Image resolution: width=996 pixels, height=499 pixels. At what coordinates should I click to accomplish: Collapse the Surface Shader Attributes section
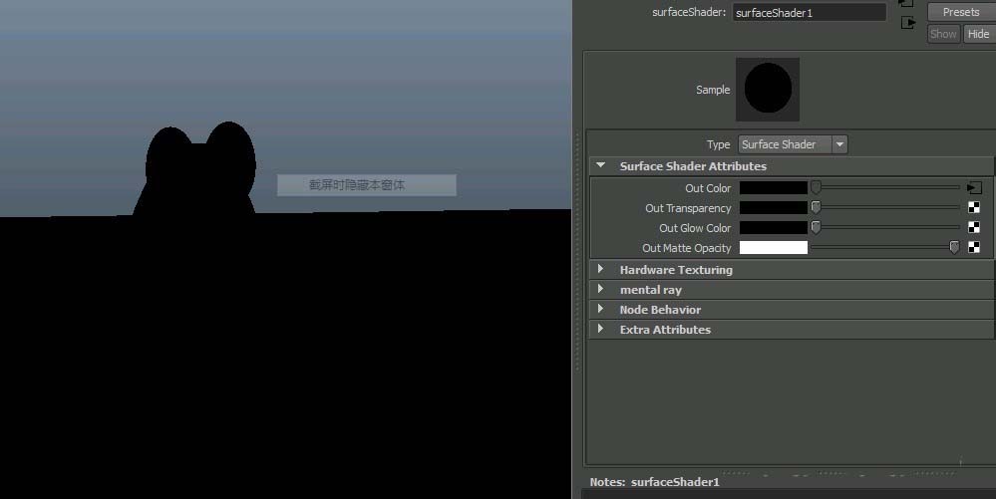[x=601, y=165]
